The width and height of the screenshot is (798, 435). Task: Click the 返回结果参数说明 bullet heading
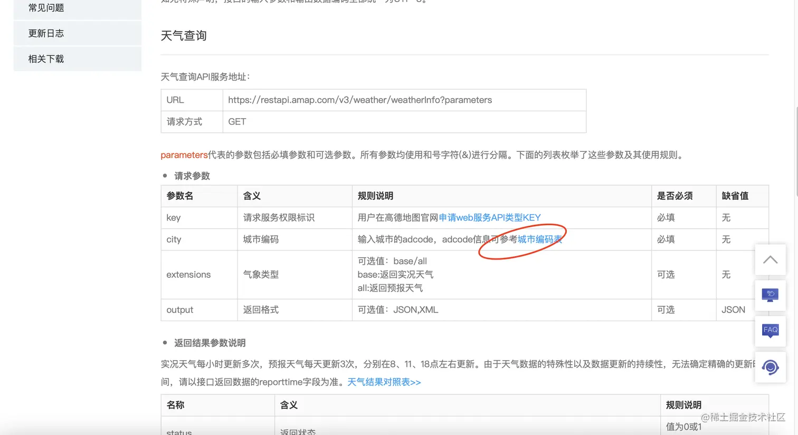point(210,343)
